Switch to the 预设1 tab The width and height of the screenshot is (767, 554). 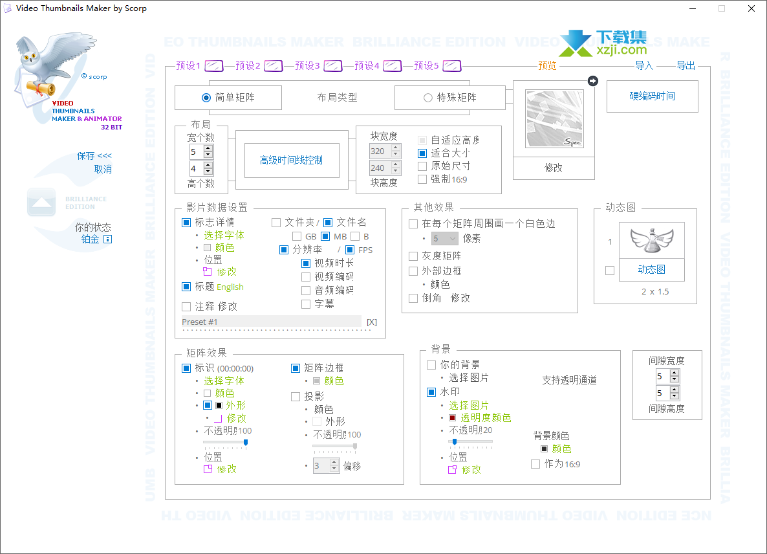tap(188, 65)
